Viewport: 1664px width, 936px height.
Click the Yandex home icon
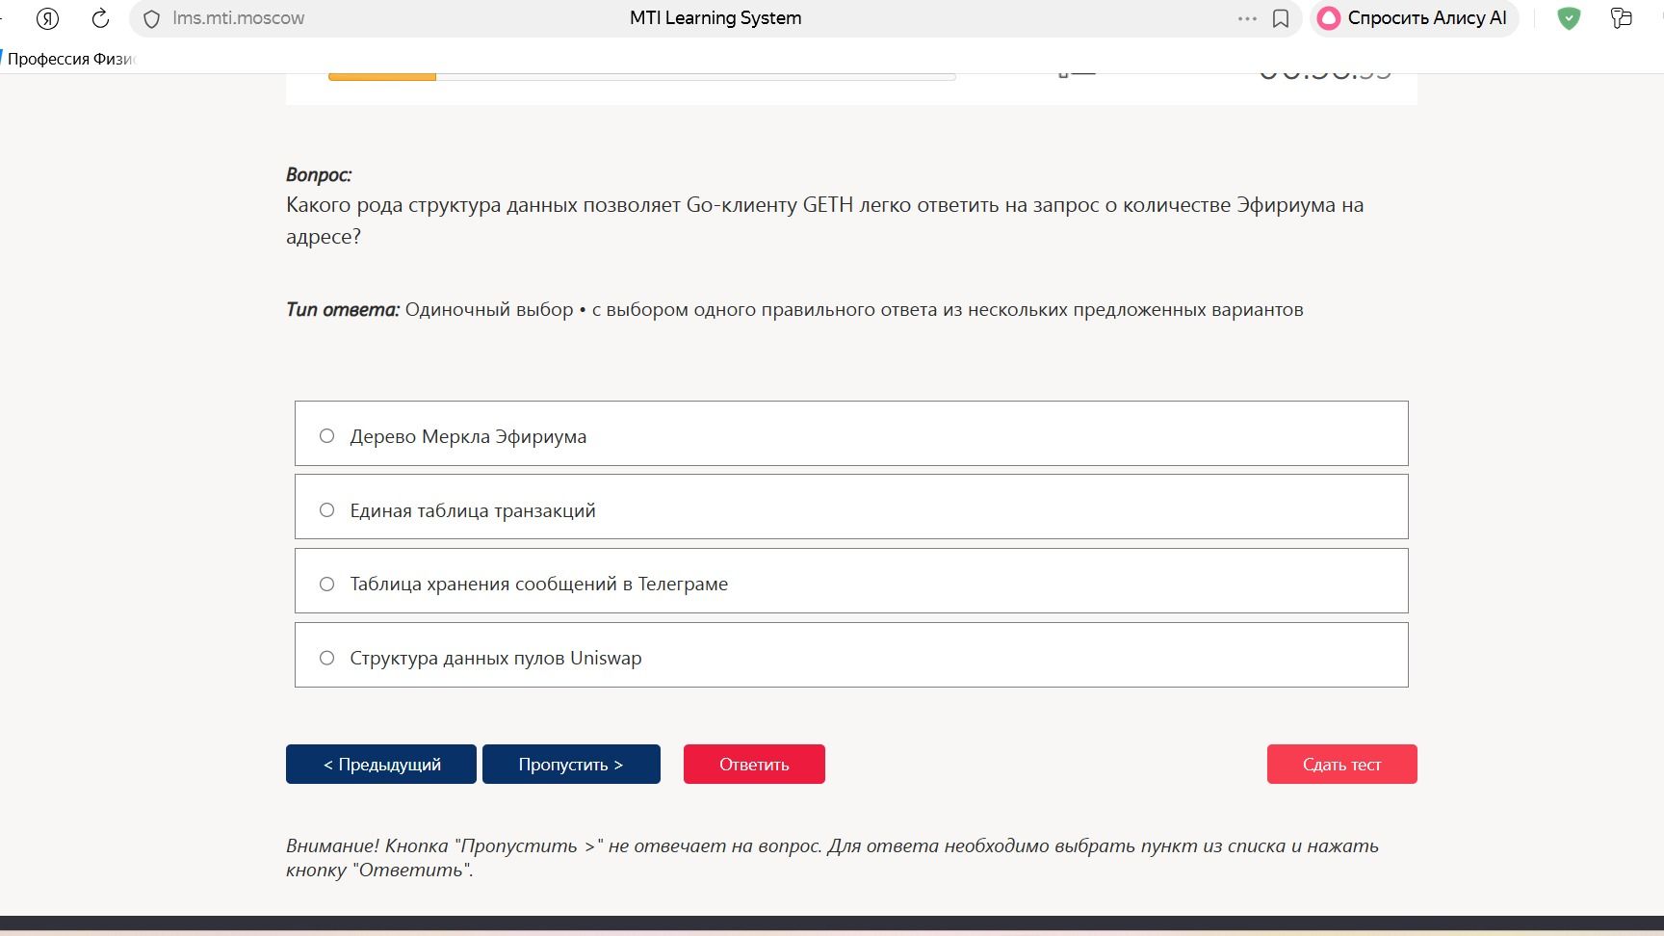[x=47, y=18]
